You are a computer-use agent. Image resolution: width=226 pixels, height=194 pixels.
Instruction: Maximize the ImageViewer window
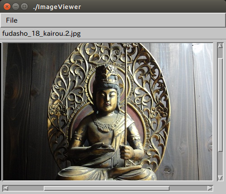(x=24, y=7)
